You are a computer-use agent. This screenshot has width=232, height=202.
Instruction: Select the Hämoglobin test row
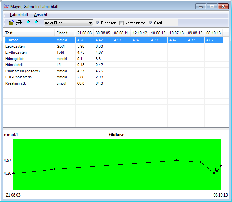[15, 59]
